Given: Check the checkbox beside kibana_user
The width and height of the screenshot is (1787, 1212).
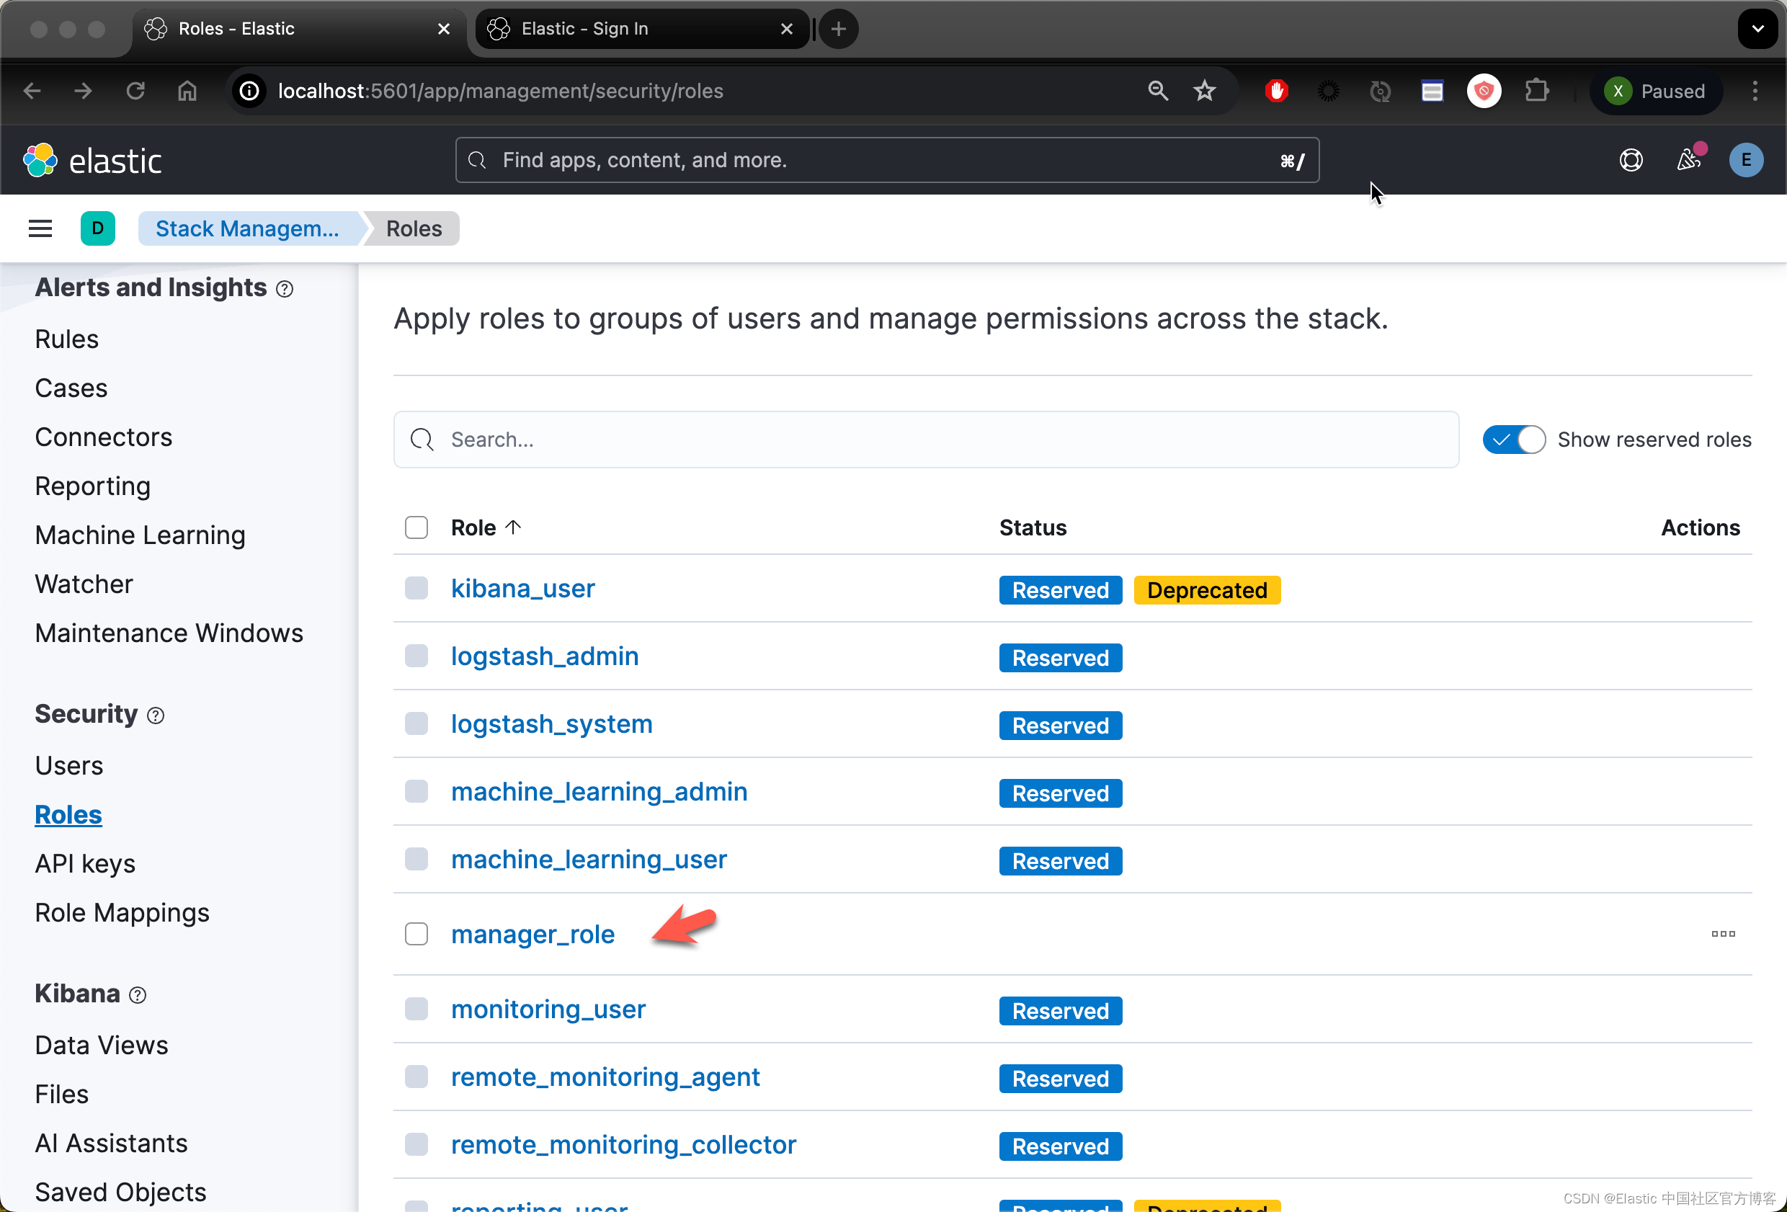Looking at the screenshot, I should coord(416,587).
